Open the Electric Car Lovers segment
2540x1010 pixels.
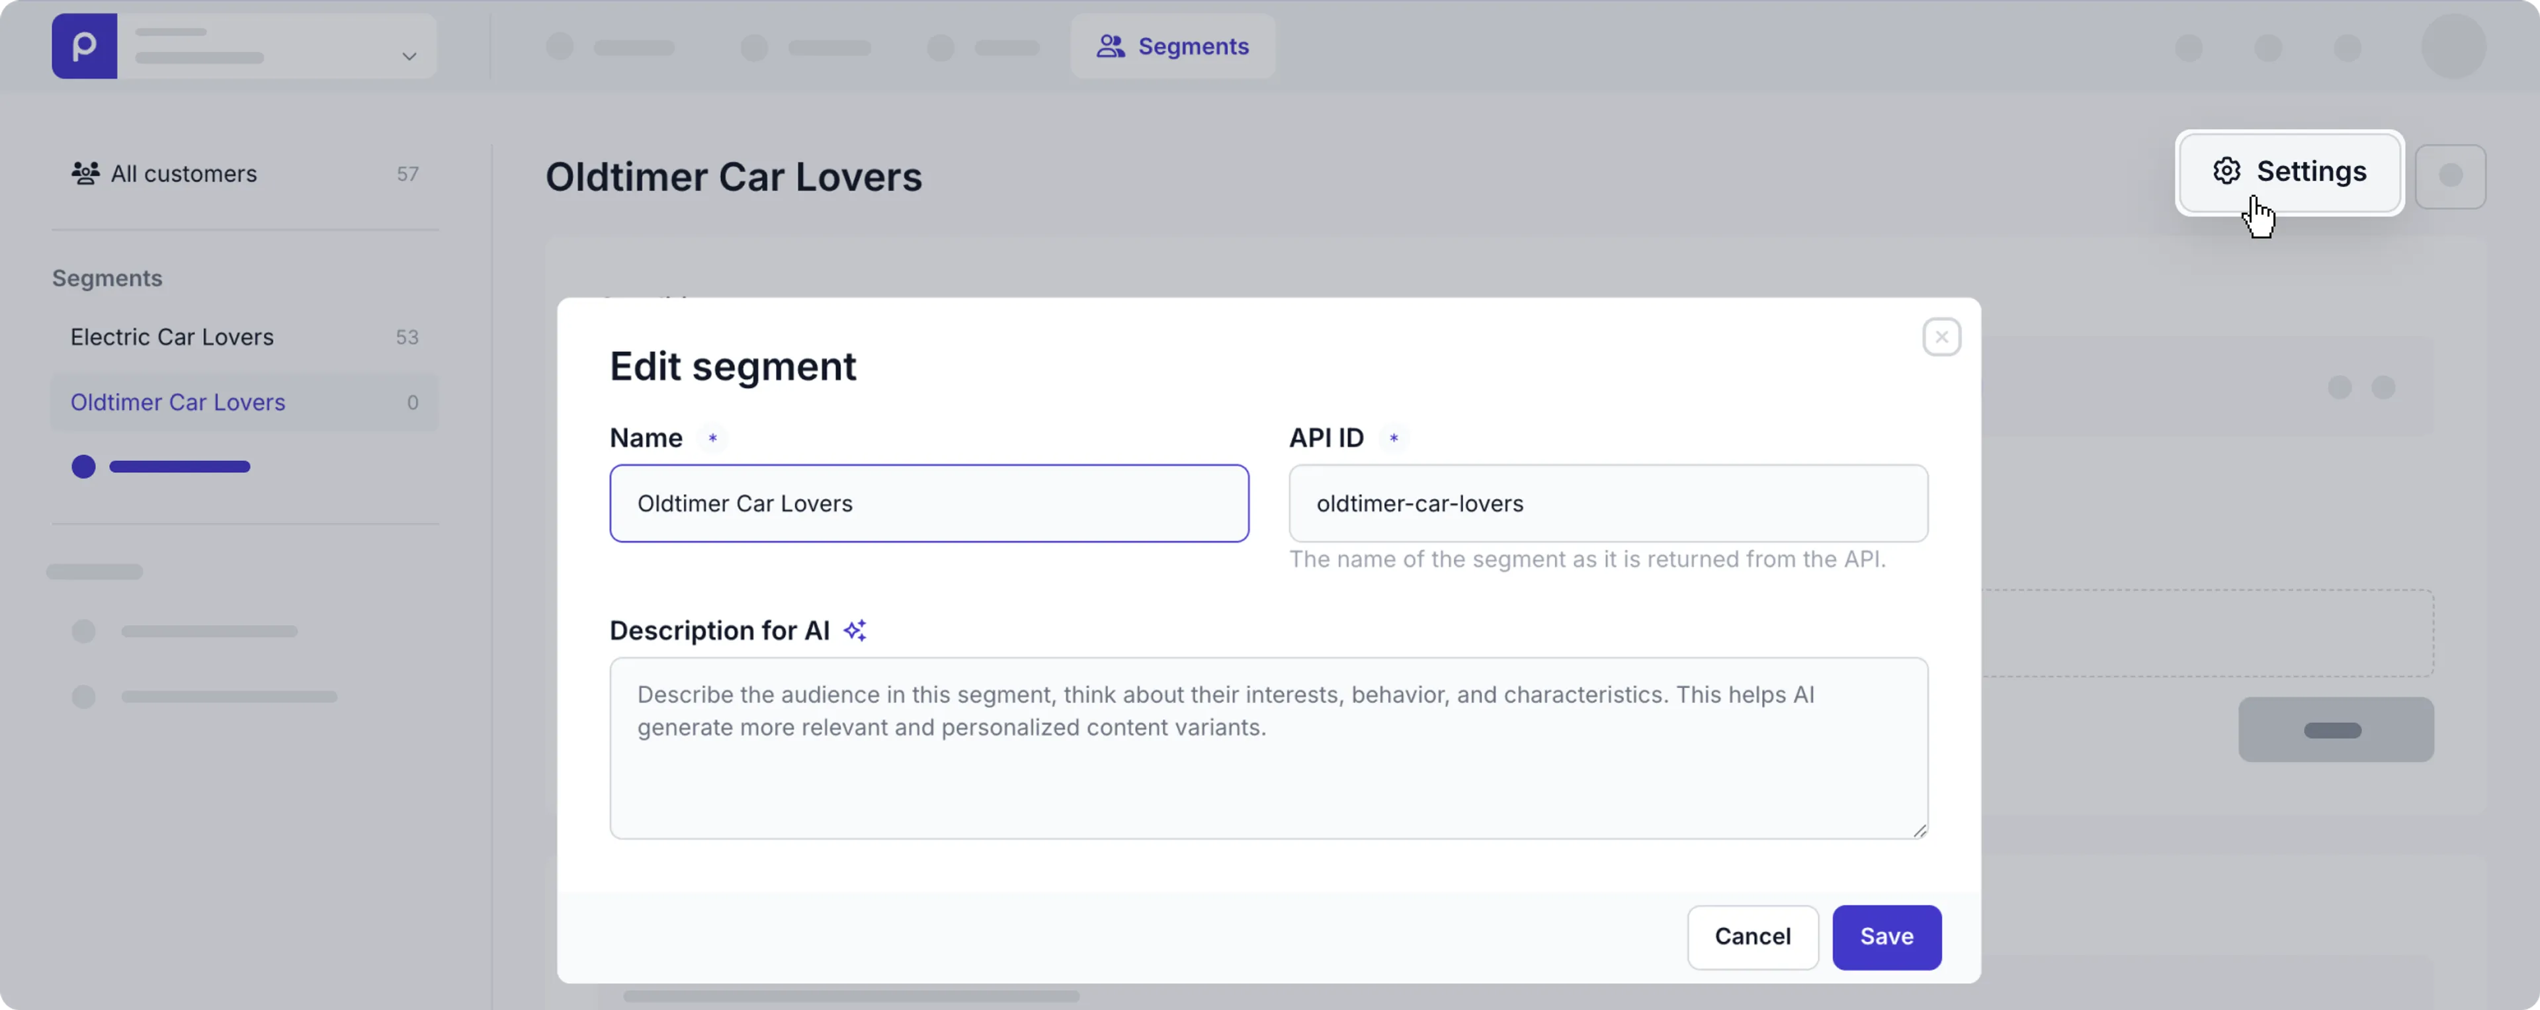[x=171, y=337]
